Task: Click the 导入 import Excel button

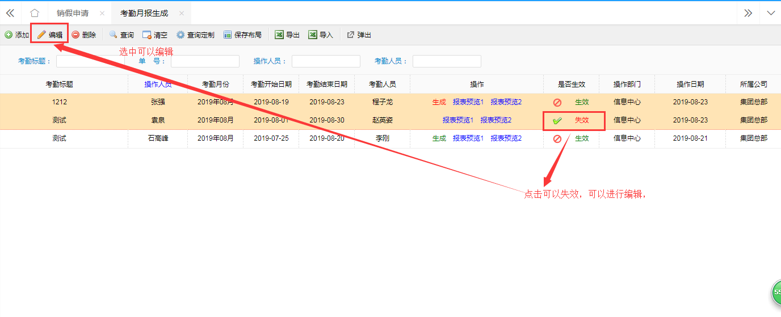Action: pos(321,35)
